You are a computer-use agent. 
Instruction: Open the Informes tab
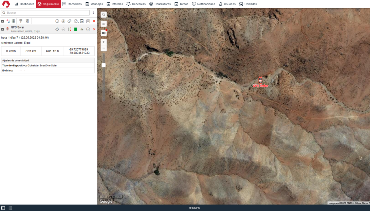[x=115, y=4]
